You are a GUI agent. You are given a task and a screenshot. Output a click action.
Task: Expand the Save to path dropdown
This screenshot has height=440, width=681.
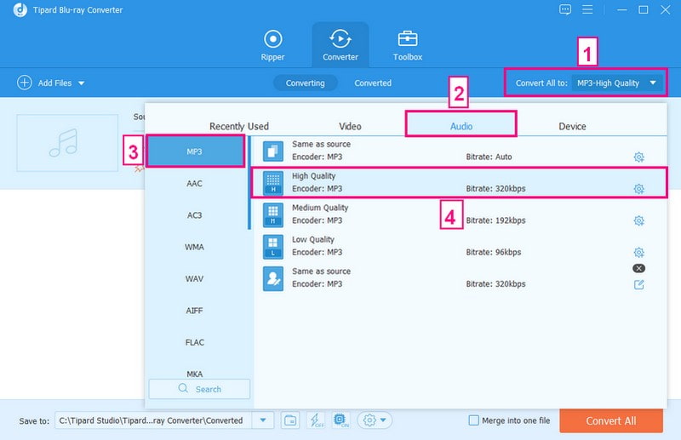click(263, 420)
